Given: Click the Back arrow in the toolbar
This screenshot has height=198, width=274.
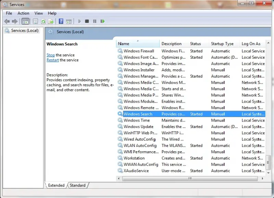Looking at the screenshot, I should pos(7,22).
